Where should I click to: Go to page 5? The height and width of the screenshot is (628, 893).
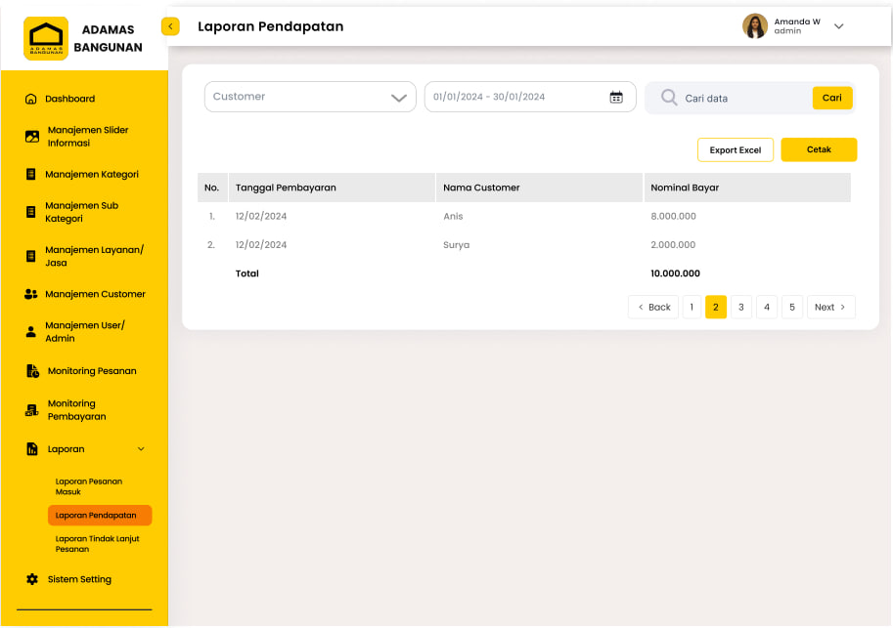[792, 308]
